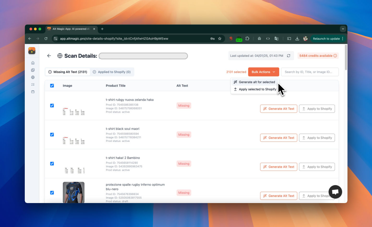Click the 'Product Title' column header
This screenshot has width=372, height=227.
pos(115,86)
